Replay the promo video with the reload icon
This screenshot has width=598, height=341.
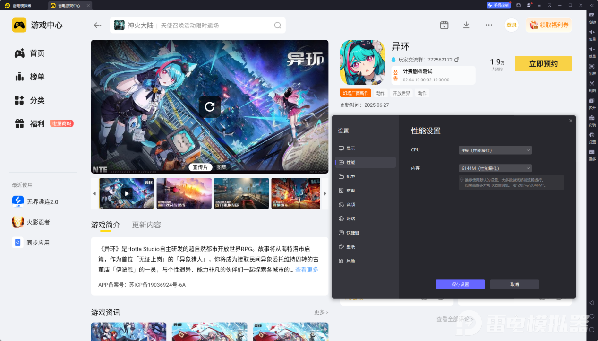click(x=209, y=106)
